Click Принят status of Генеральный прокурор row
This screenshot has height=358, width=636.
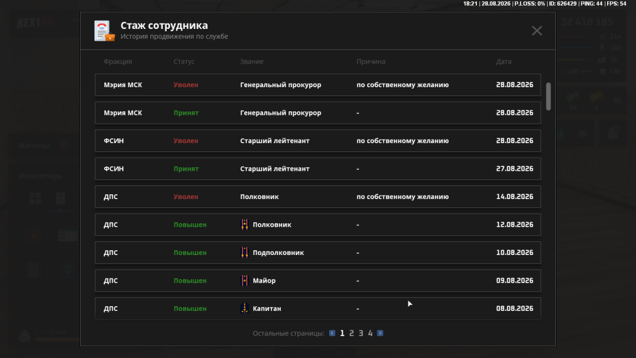tap(186, 112)
